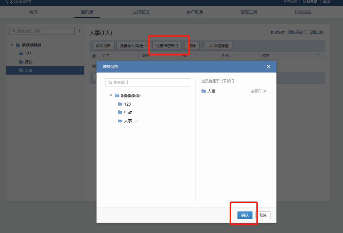
Task: Collapse 啊啊啊啊啊 in left sidebar tree
Action: pyautogui.click(x=12, y=45)
